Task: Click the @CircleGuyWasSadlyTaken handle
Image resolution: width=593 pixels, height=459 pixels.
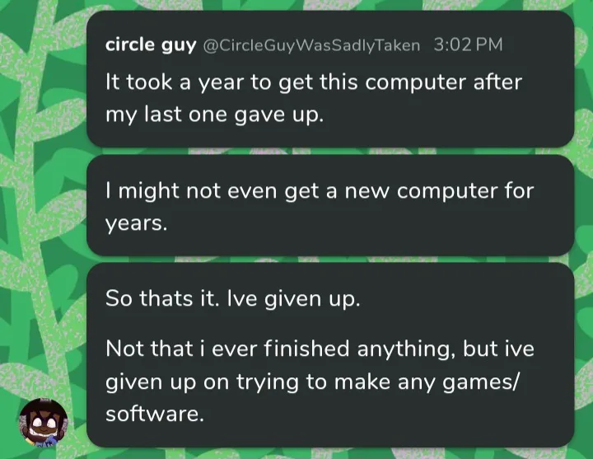Action: [x=311, y=45]
